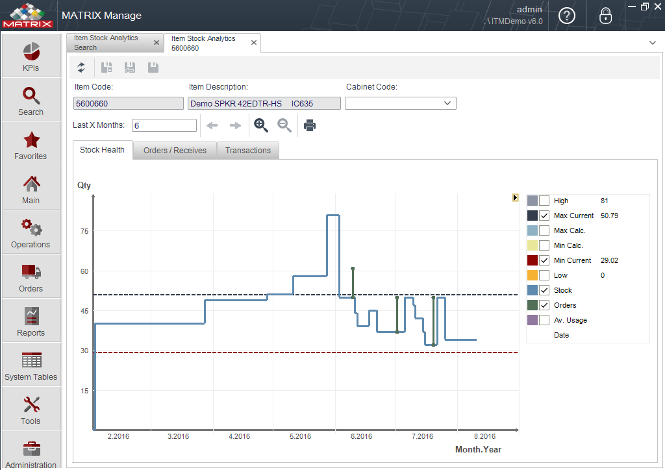Click the print chart icon

tap(310, 125)
